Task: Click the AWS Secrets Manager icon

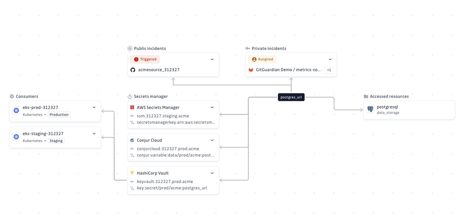Action: [x=132, y=107]
